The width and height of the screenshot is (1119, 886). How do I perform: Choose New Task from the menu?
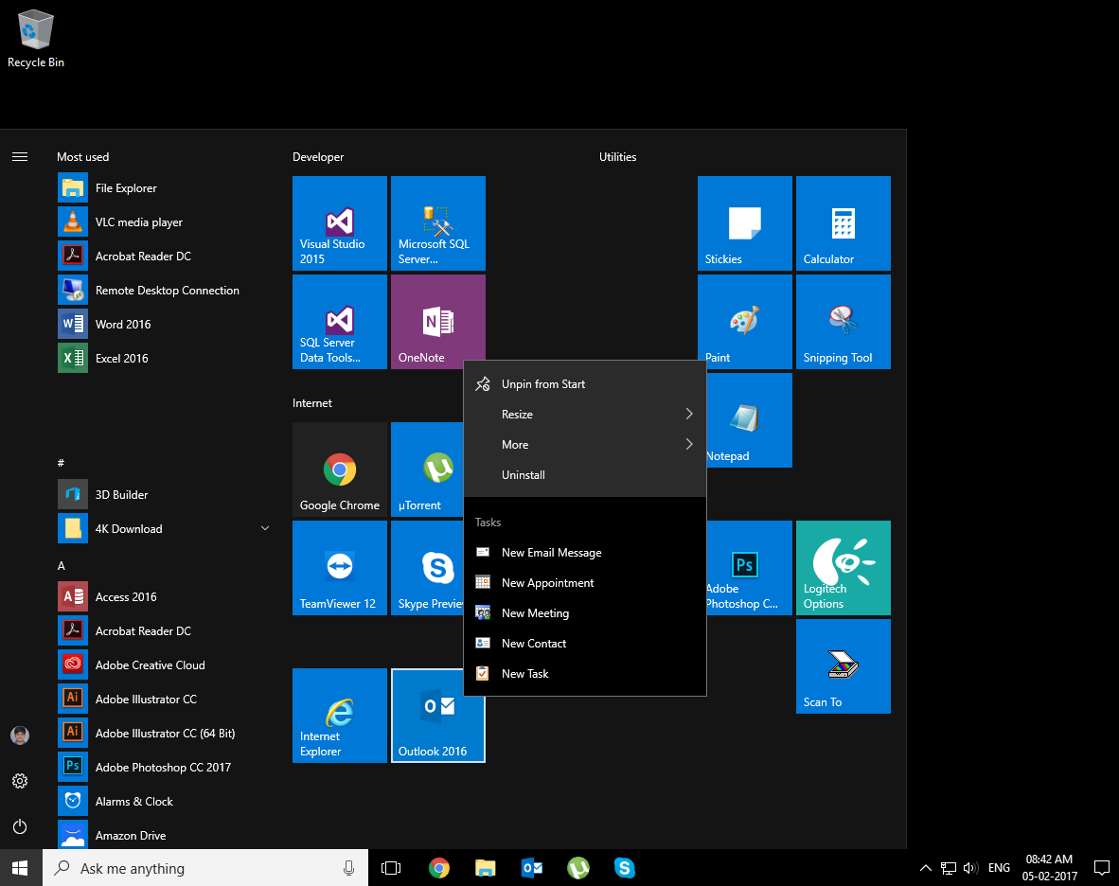[x=585, y=673]
